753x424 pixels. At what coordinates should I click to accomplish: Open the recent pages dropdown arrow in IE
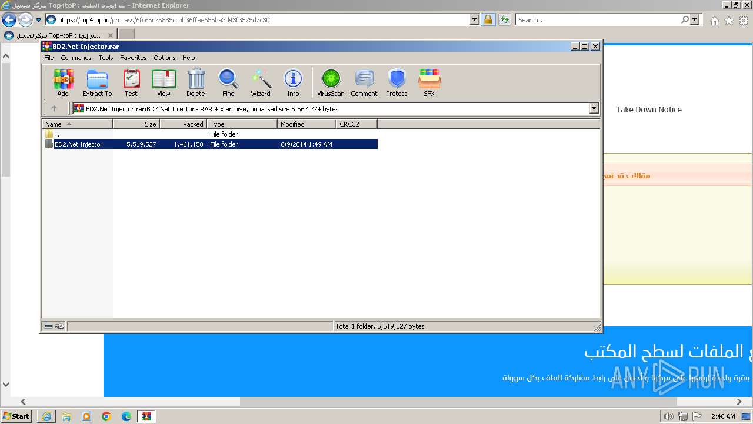(x=38, y=20)
